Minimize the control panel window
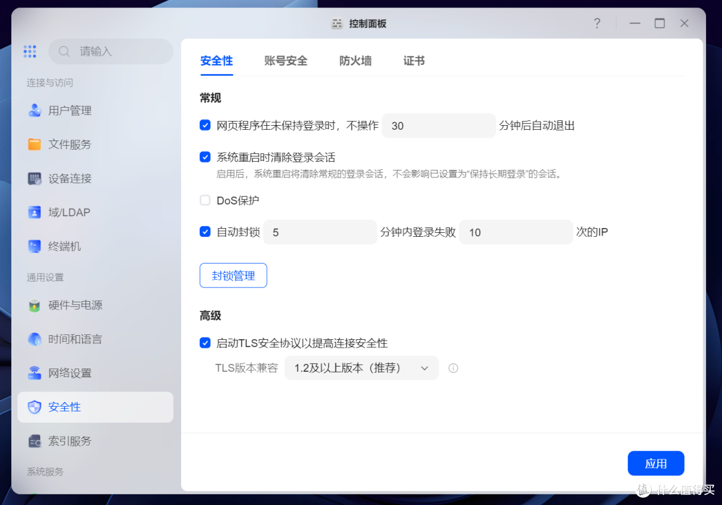Viewport: 722px width, 505px height. click(x=635, y=23)
